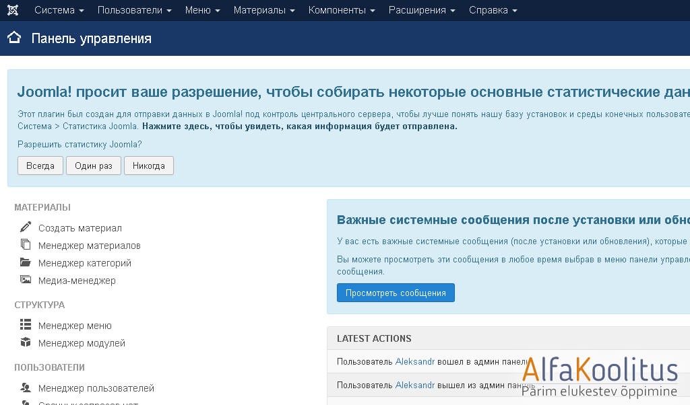Click the Joomla logo icon

pyautogui.click(x=13, y=10)
